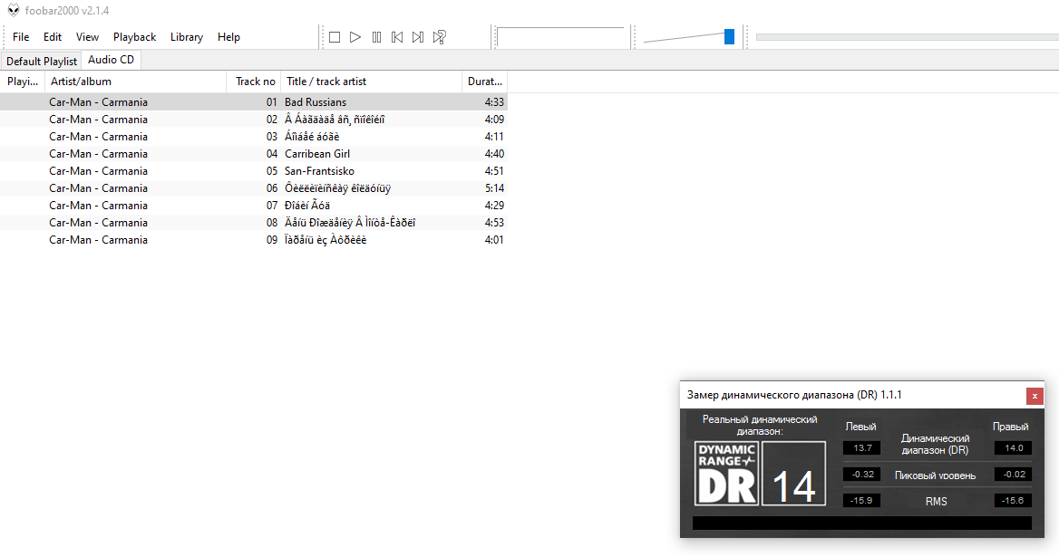Open the File menu
The width and height of the screenshot is (1059, 557).
tap(21, 37)
